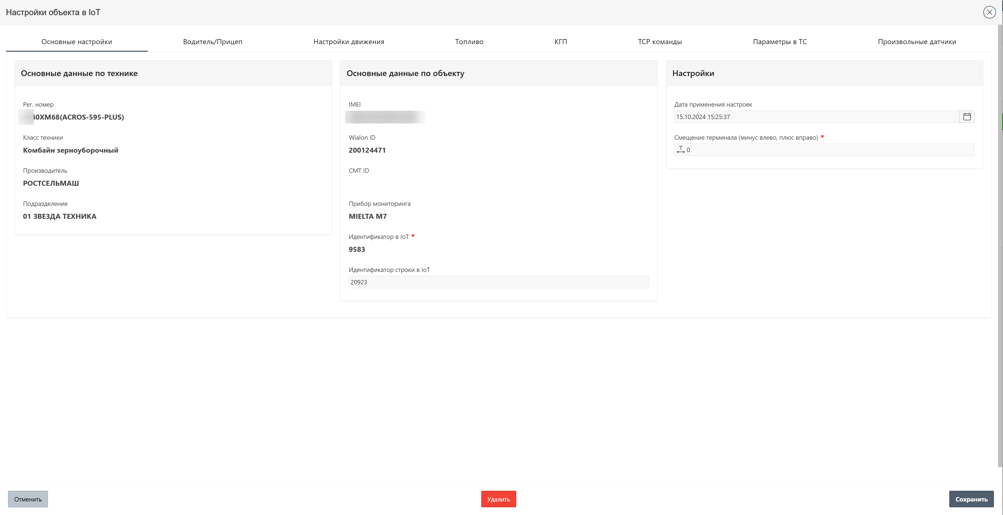Click the Wialon ID value 200124471
This screenshot has height=515, width=1003.
click(x=367, y=150)
